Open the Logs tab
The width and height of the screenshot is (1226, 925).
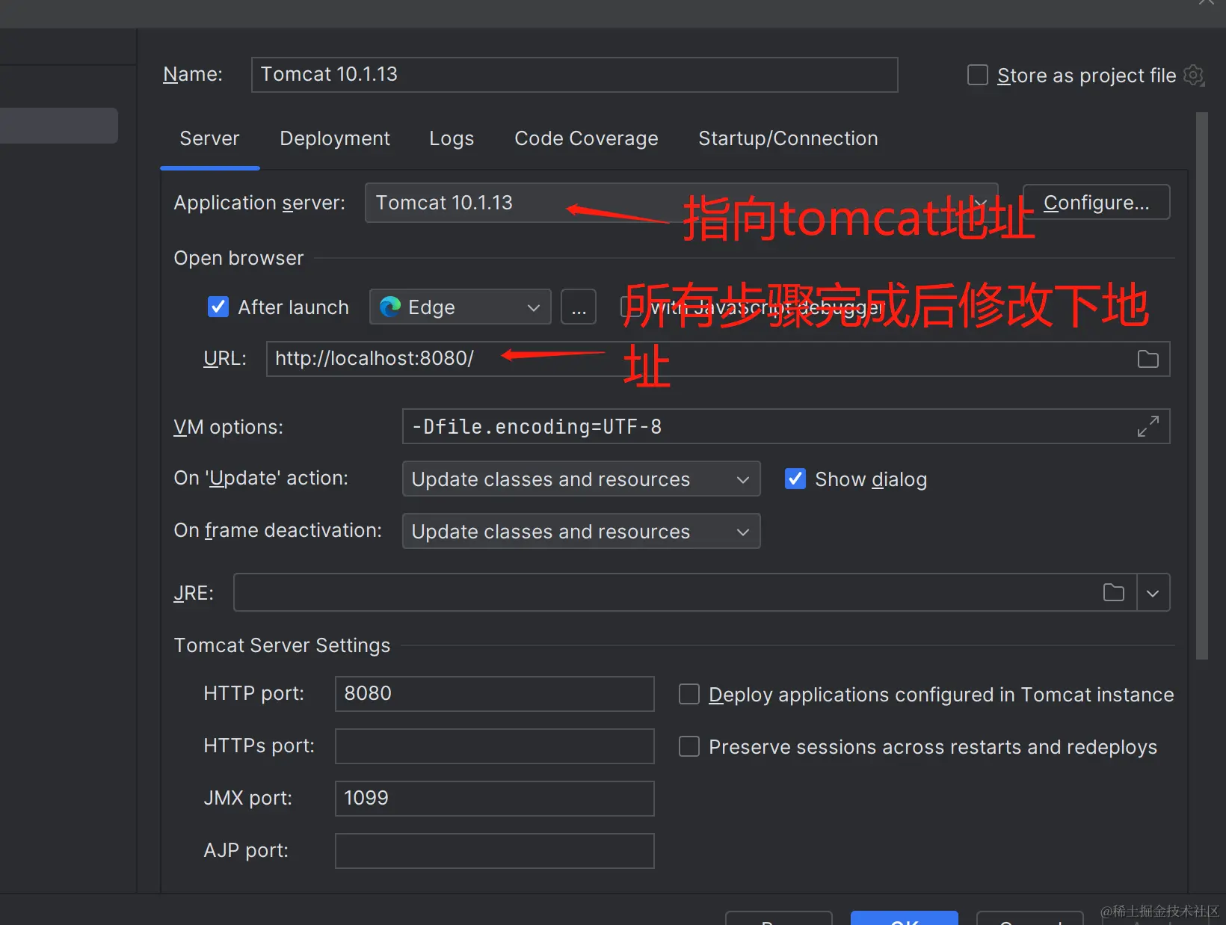click(452, 138)
